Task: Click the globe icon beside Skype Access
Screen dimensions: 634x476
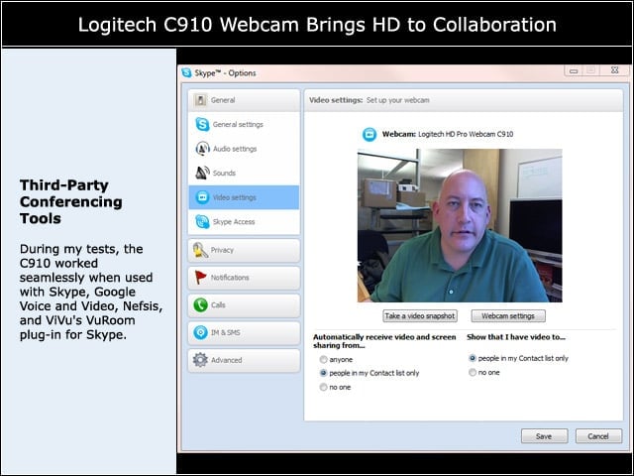Action: [x=202, y=222]
